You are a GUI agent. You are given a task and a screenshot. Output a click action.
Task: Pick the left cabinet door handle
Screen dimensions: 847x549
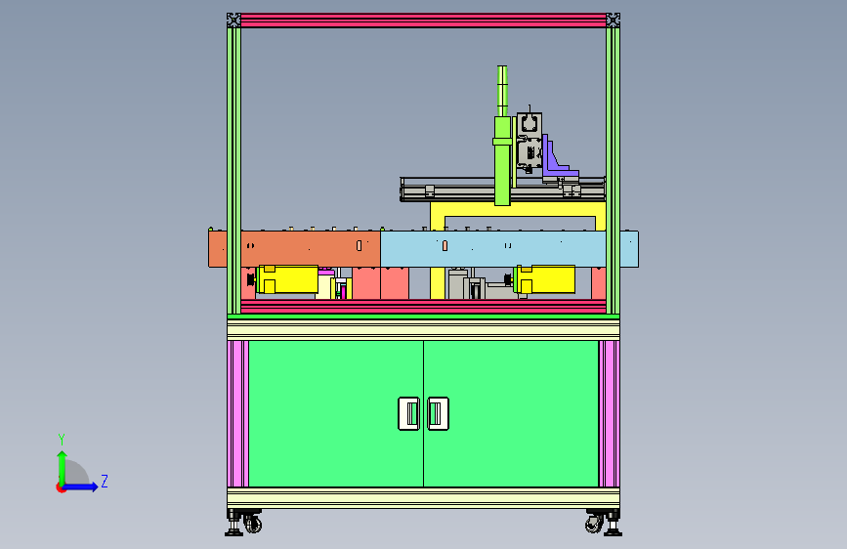(x=409, y=413)
